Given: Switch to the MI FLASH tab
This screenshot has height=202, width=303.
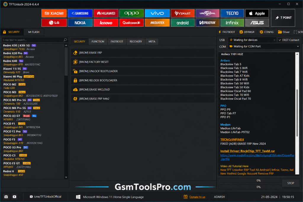Looking at the screenshot, I should click(34, 32).
